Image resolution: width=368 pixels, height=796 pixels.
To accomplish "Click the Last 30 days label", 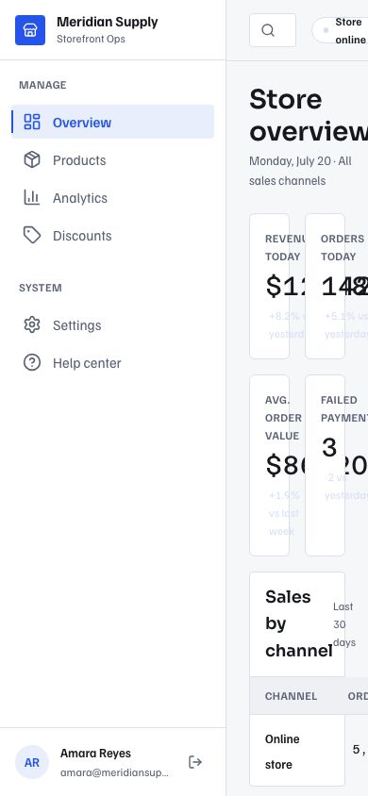I will pyautogui.click(x=343, y=624).
